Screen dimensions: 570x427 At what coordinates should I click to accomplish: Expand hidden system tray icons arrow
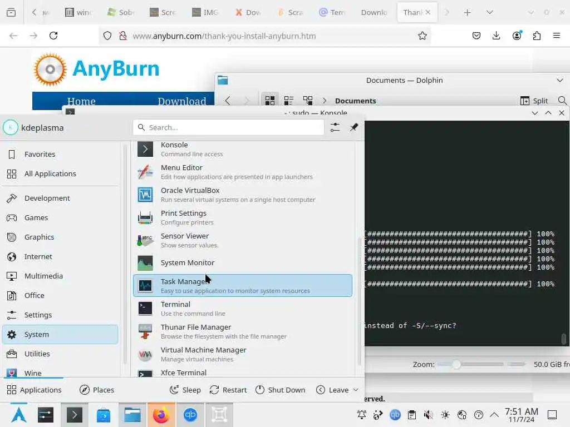pyautogui.click(x=494, y=415)
